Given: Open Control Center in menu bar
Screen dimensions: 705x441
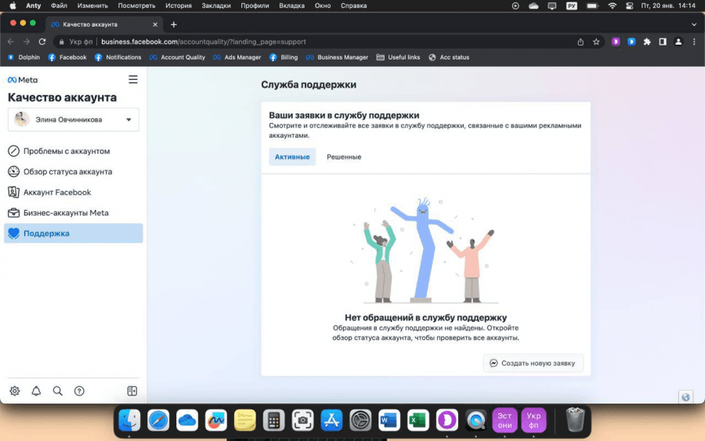Looking at the screenshot, I should click(630, 5).
